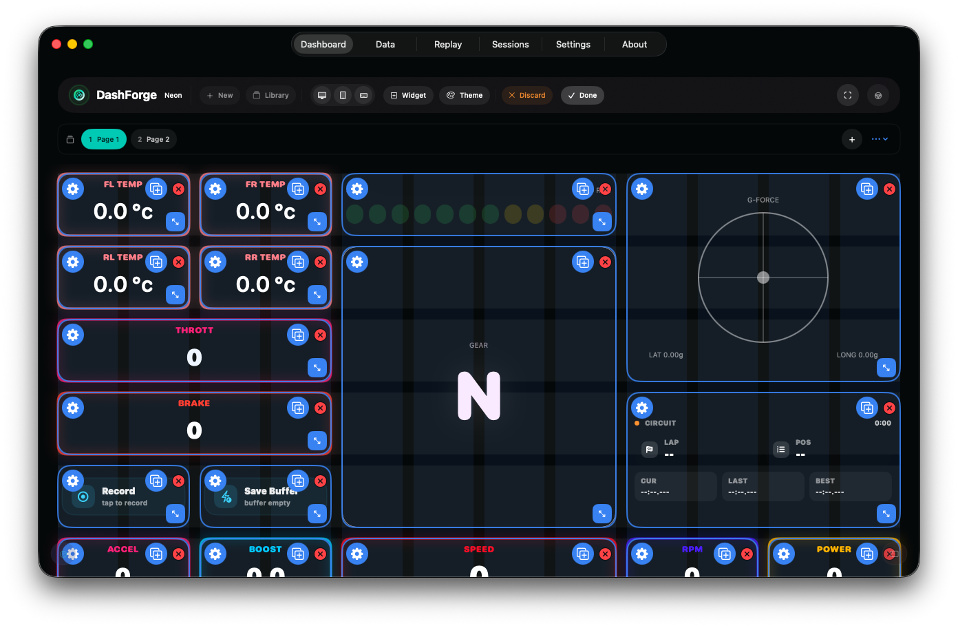This screenshot has width=958, height=628.
Task: Click the 'LONG 0.00g' readout
Action: (858, 355)
